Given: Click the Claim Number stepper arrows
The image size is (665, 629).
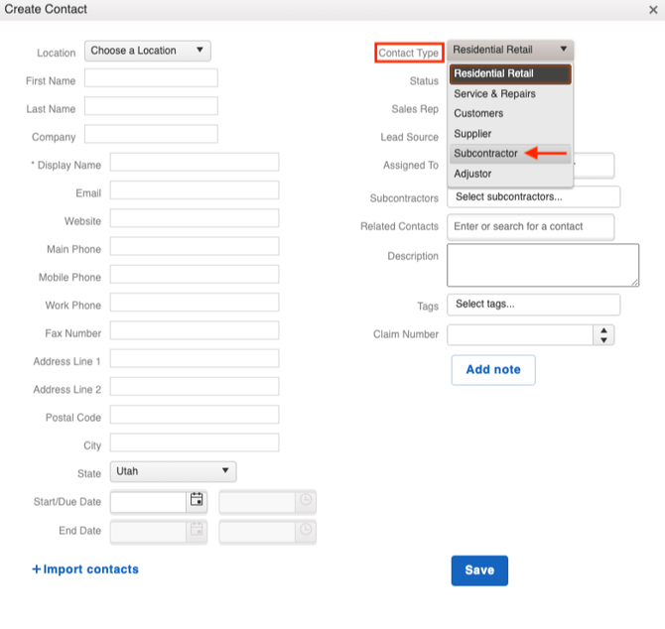Looking at the screenshot, I should click(x=603, y=335).
